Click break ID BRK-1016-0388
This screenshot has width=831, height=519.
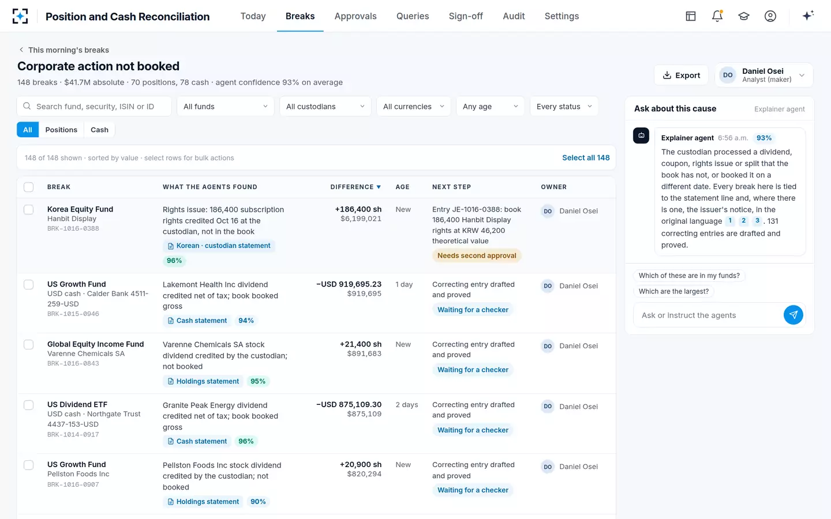pos(73,229)
